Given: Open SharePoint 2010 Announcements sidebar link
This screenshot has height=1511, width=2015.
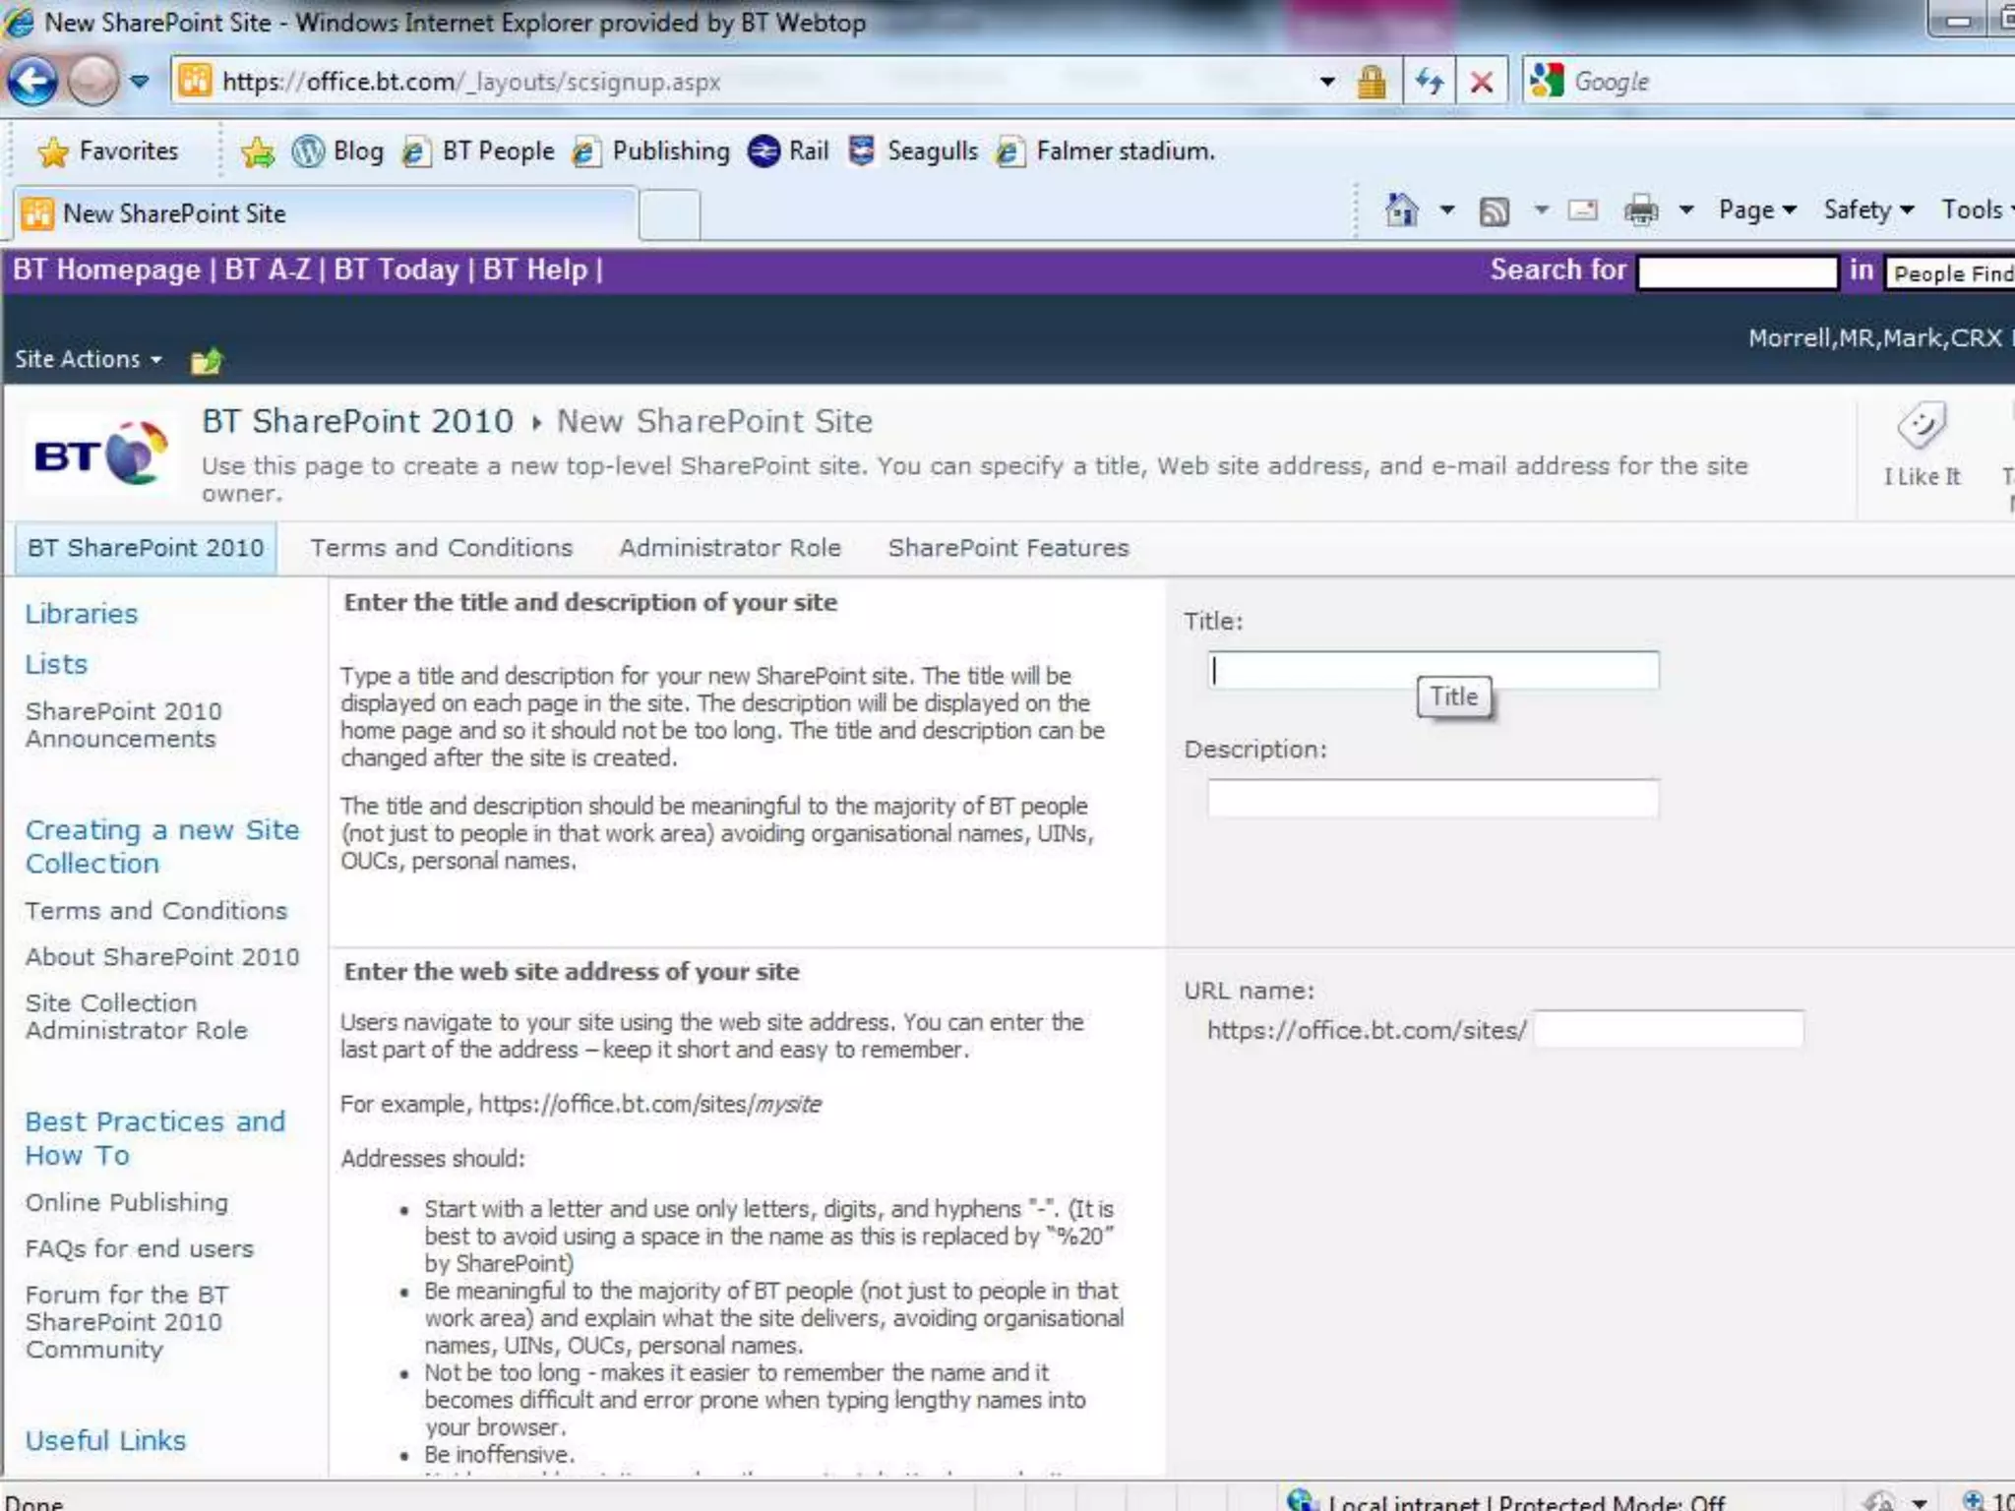Looking at the screenshot, I should [124, 725].
